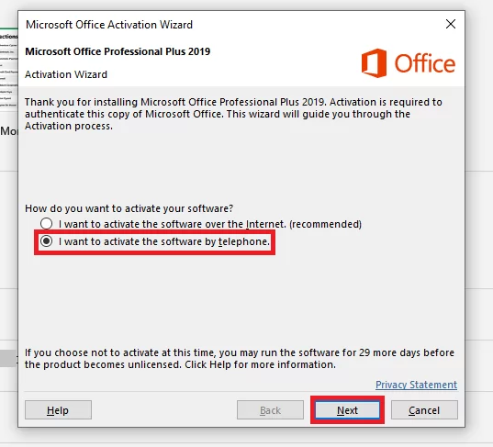Screen dimensions: 493x447
Task: Proceed with the Next button
Action: [347, 410]
